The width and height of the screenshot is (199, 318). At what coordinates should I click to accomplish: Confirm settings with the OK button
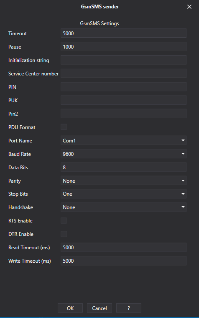coord(70,308)
